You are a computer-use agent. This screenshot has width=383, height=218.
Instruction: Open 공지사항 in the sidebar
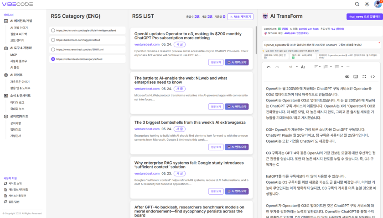[x=16, y=123]
